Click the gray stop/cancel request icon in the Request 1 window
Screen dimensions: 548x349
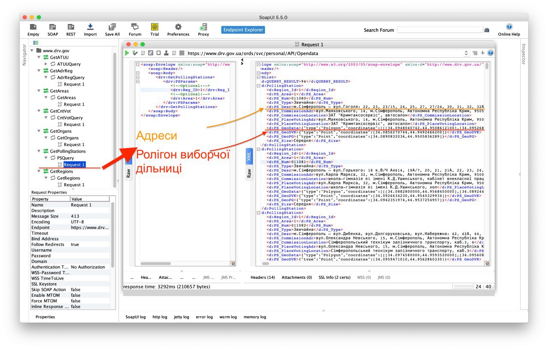182,53
